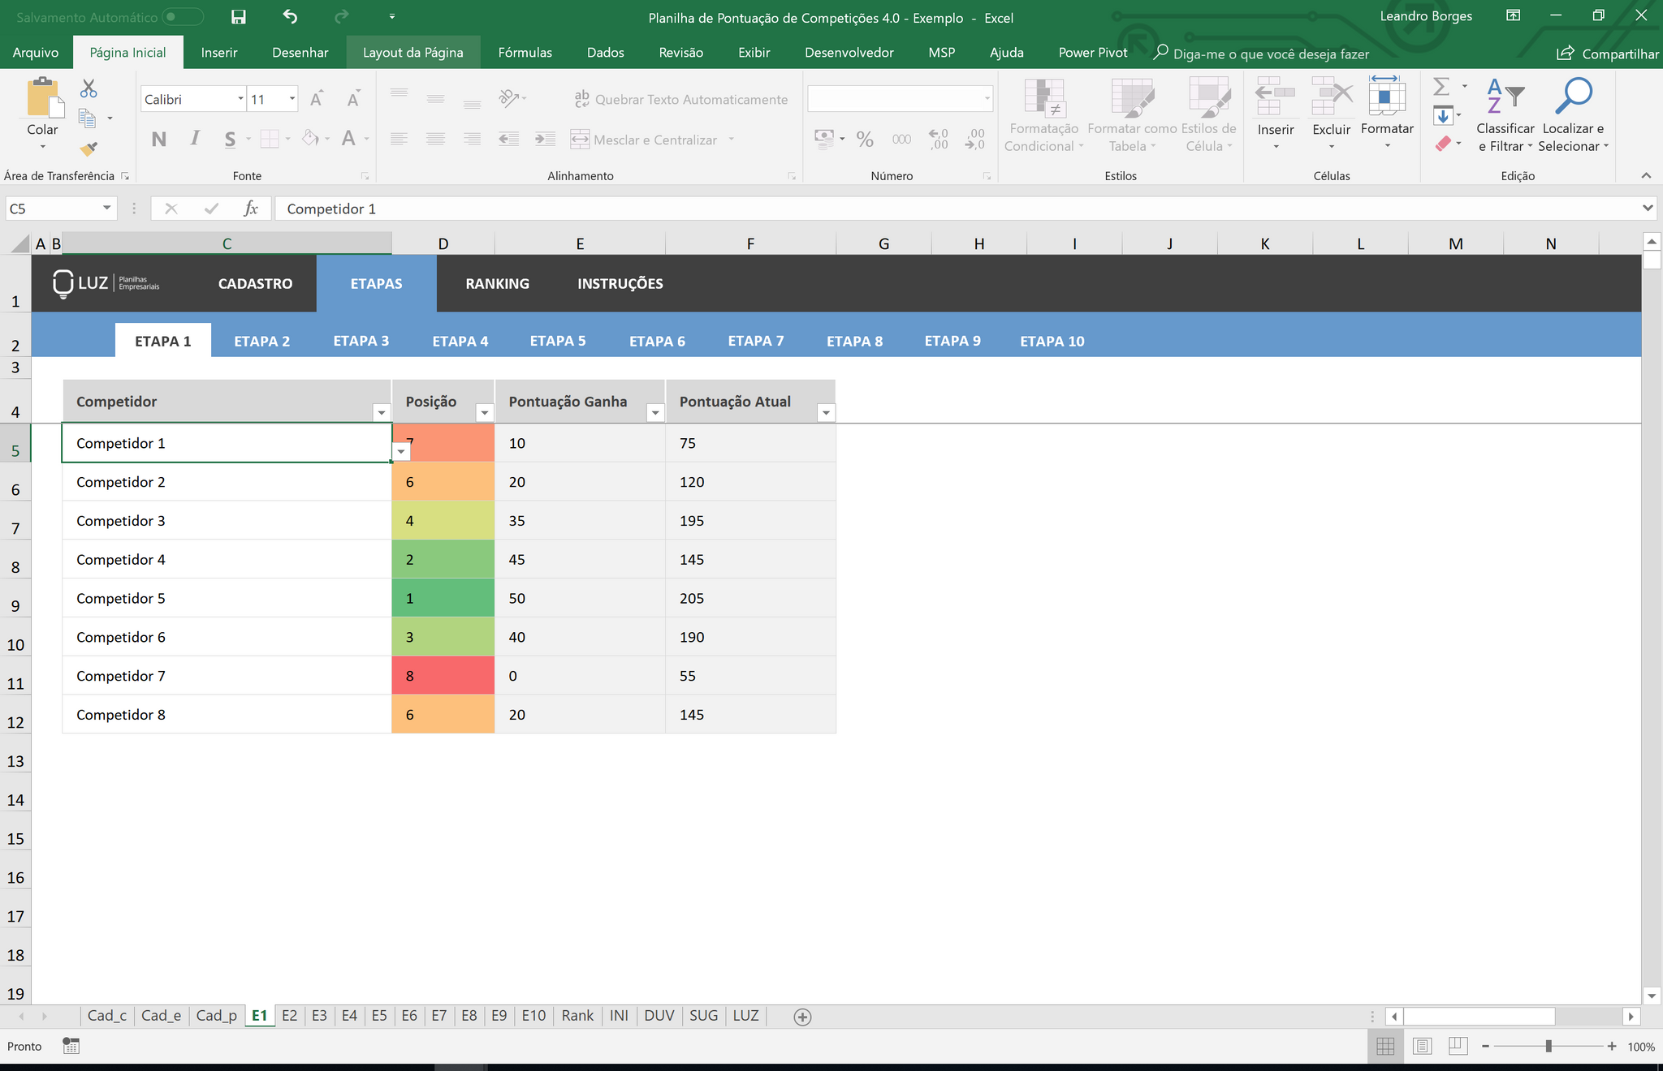
Task: Click the Save disk icon
Action: pyautogui.click(x=239, y=17)
